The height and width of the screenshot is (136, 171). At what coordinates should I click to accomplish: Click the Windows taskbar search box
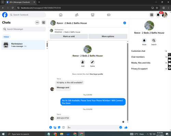(26, 134)
